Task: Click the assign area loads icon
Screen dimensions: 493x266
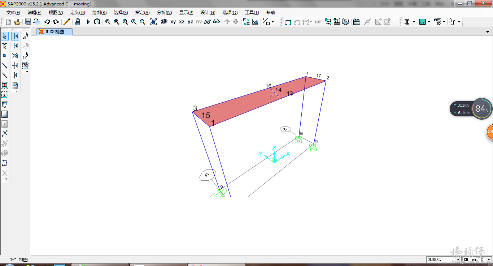Action: [x=346, y=22]
